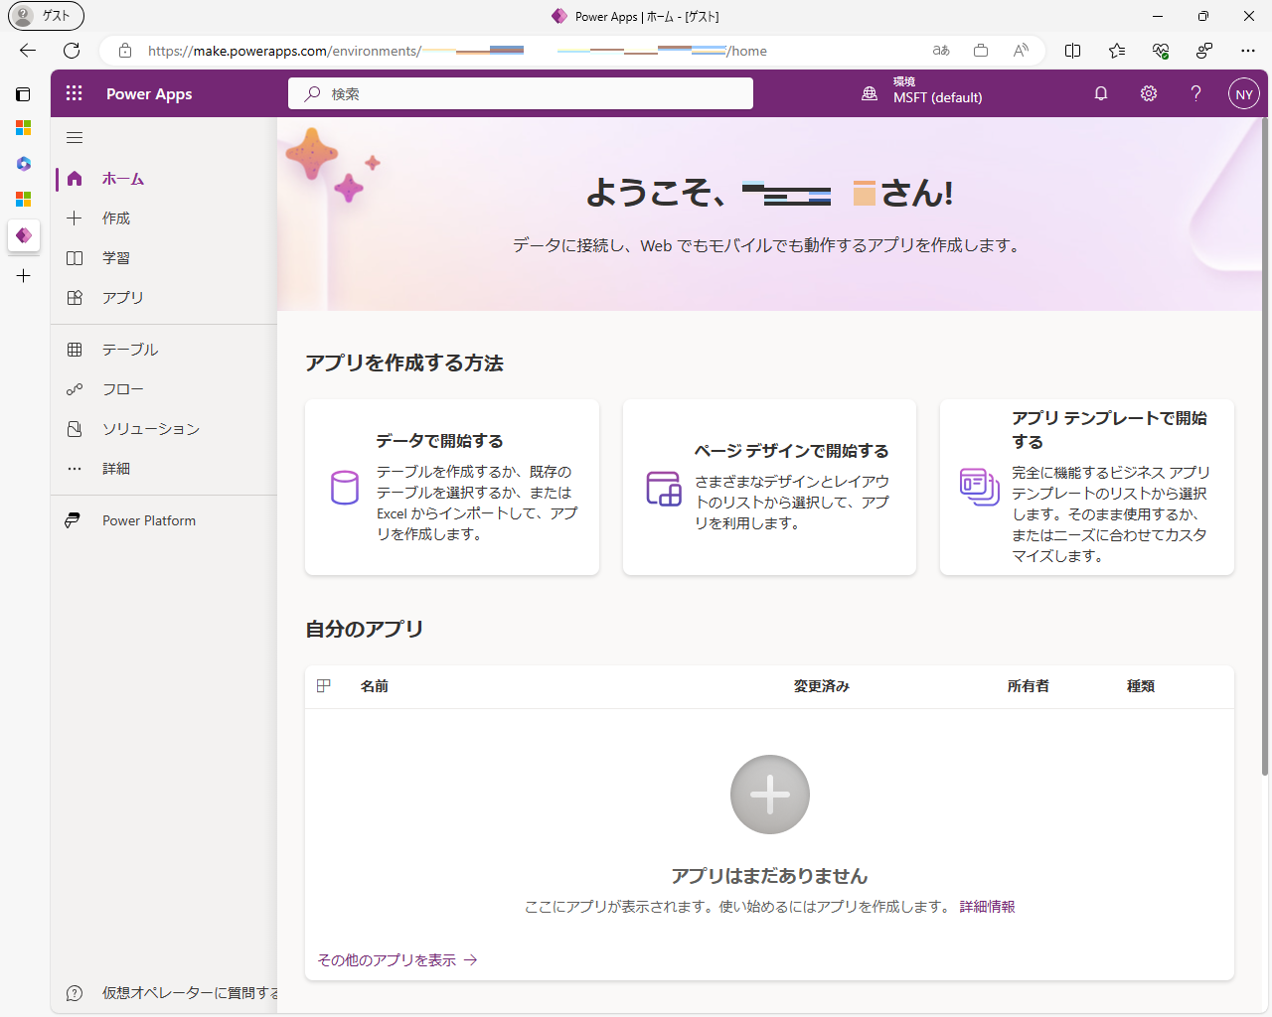Sort by the 種類 column header
The image size is (1272, 1017).
tap(1141, 686)
